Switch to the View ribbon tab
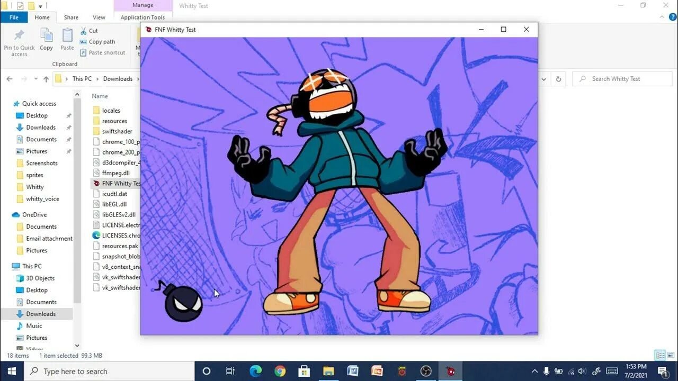The width and height of the screenshot is (678, 381). [x=99, y=17]
